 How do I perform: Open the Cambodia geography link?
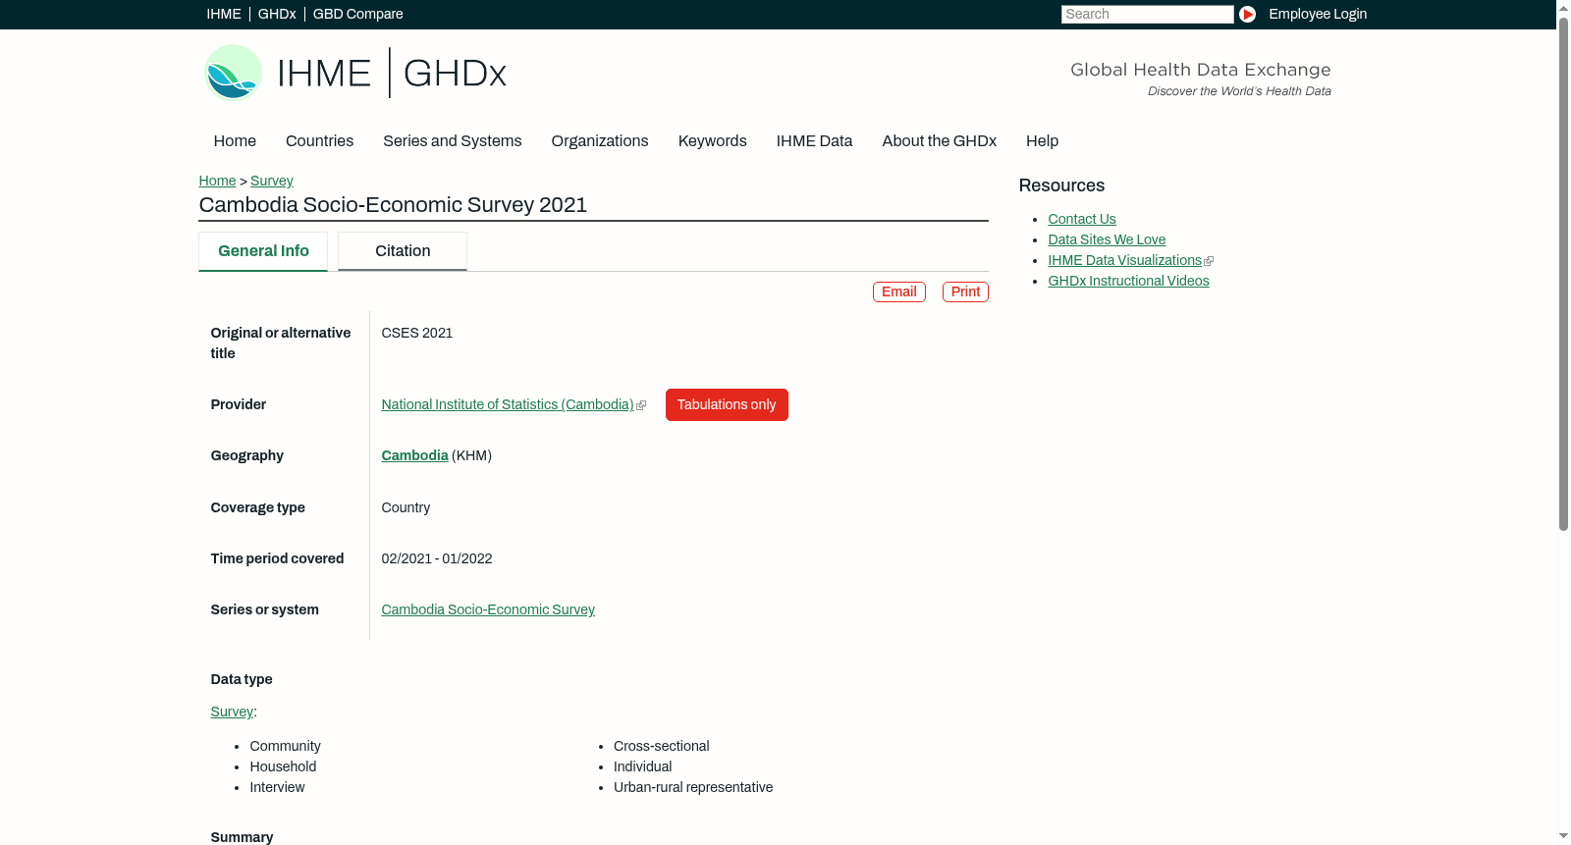coord(414,455)
